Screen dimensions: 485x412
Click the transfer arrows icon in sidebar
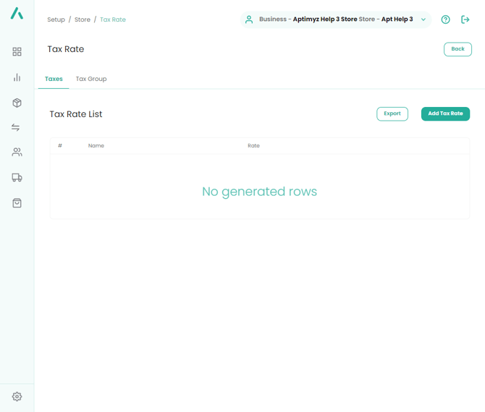point(17,127)
